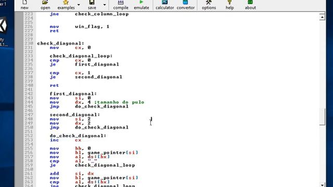Click 'mov si, 0' on line 243

70,98
